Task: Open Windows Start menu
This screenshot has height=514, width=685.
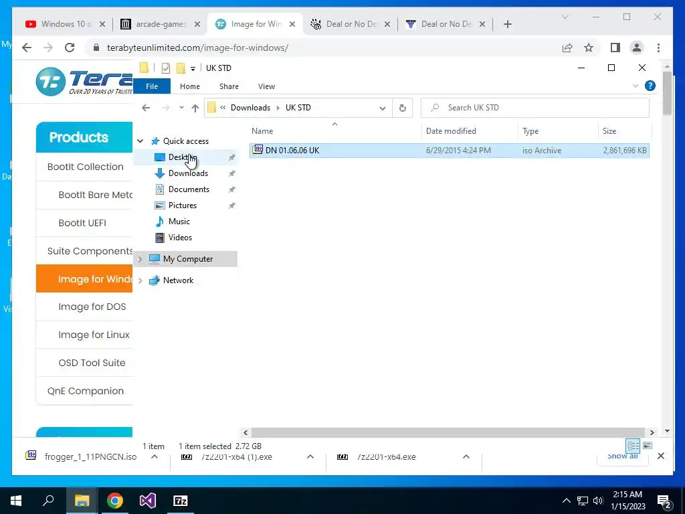Action: [16, 501]
